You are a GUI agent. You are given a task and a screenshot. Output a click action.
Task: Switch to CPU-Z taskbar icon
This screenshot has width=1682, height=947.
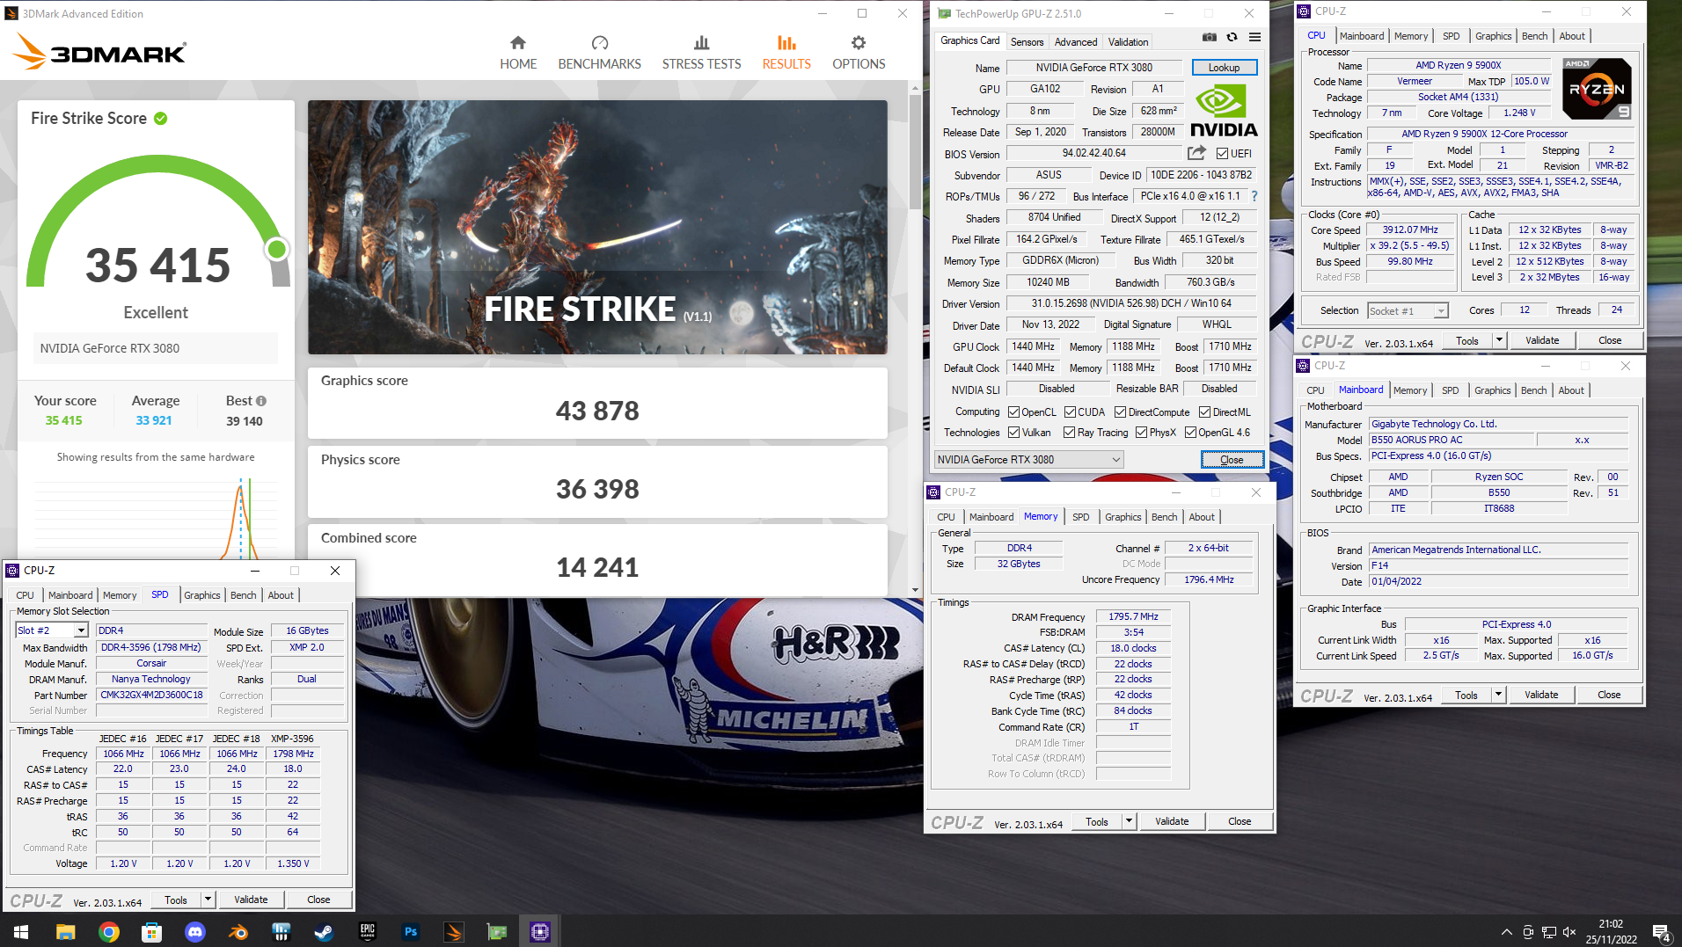pyautogui.click(x=540, y=931)
